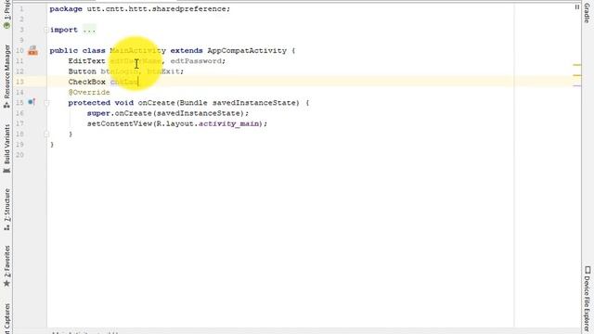This screenshot has width=594, height=334.
Task: Click the Resource Manager icon in sidebar
Action: tap(6, 105)
